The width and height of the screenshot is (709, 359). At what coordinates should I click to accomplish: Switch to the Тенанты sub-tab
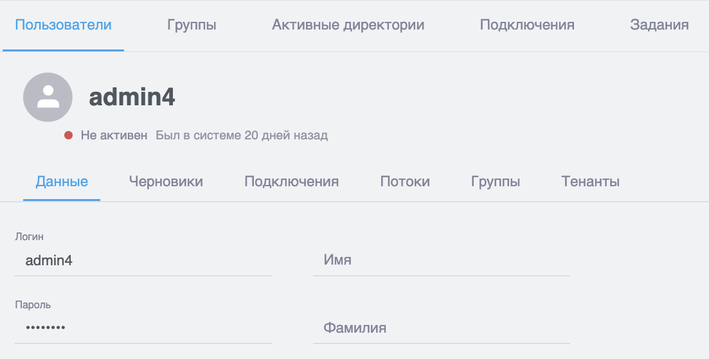pos(590,181)
